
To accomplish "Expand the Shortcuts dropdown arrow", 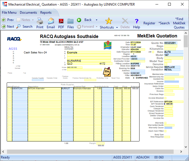I will click(117, 27).
